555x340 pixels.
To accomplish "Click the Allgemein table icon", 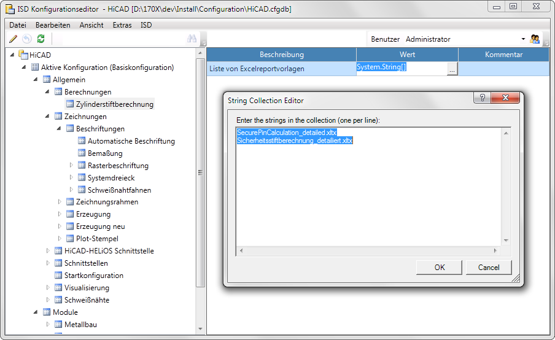I will click(47, 79).
